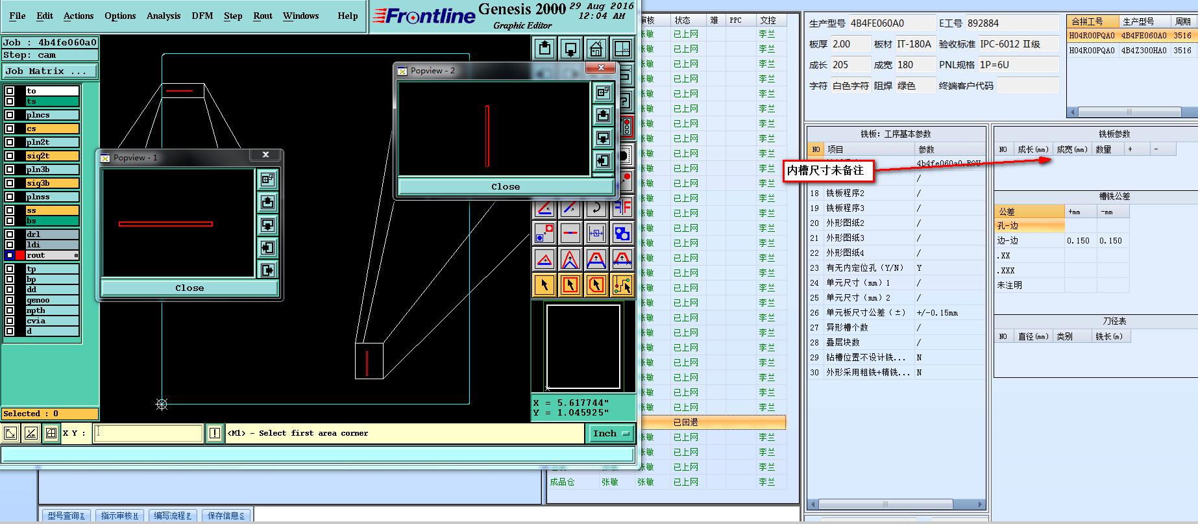Select the move pad tool icon
The height and width of the screenshot is (524, 1198).
(x=544, y=232)
